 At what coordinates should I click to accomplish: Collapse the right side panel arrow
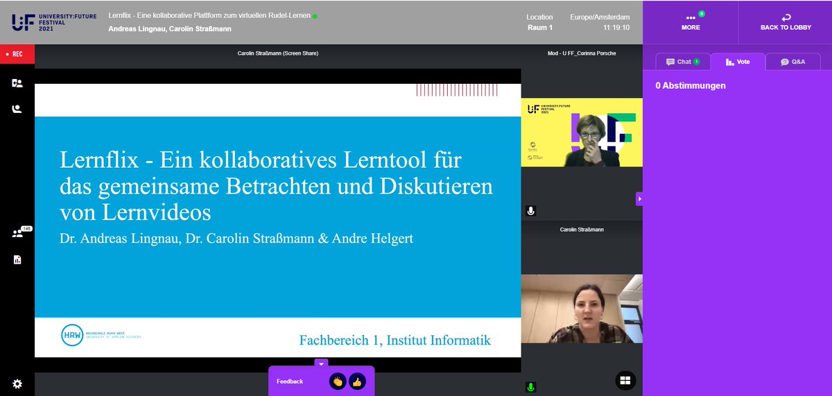click(x=639, y=199)
